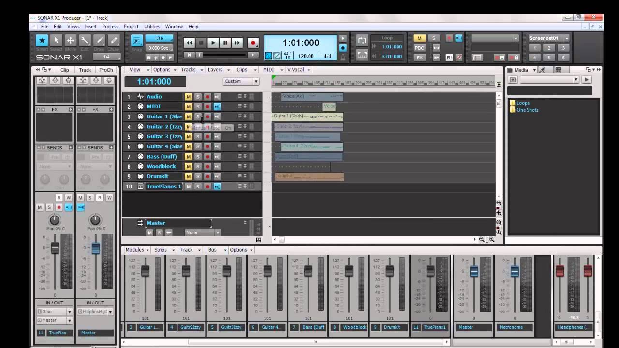Open the Process menu
The width and height of the screenshot is (619, 348).
click(x=110, y=27)
